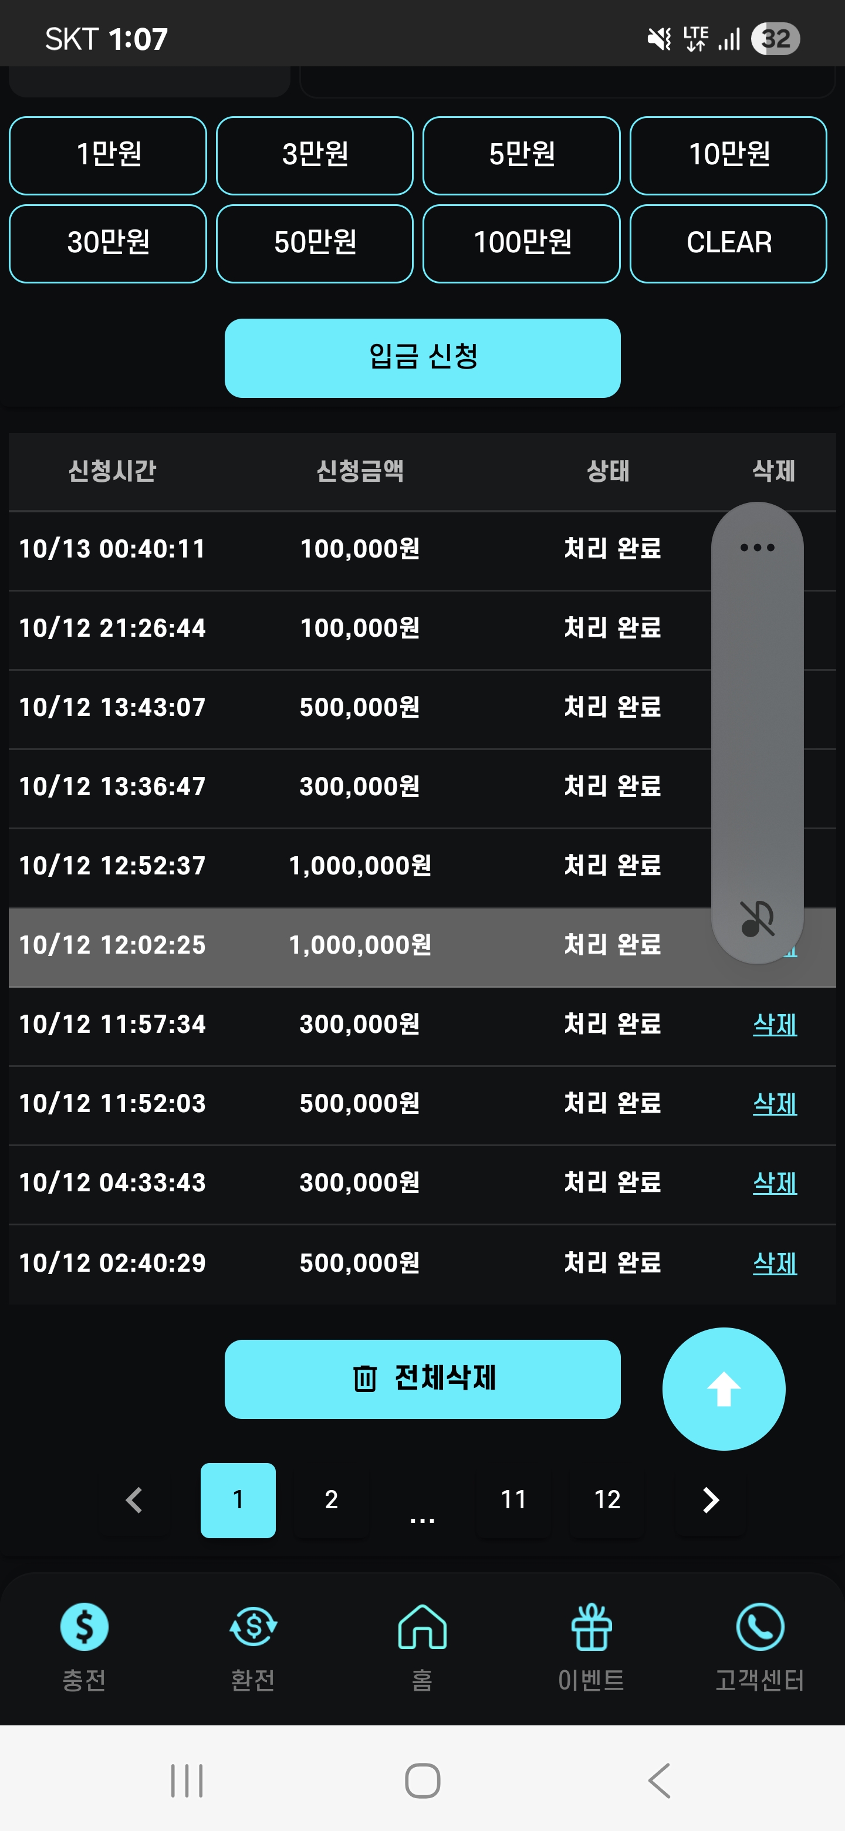The width and height of the screenshot is (845, 1831).
Task: Tap the scroll-to-top arrow button
Action: point(724,1388)
